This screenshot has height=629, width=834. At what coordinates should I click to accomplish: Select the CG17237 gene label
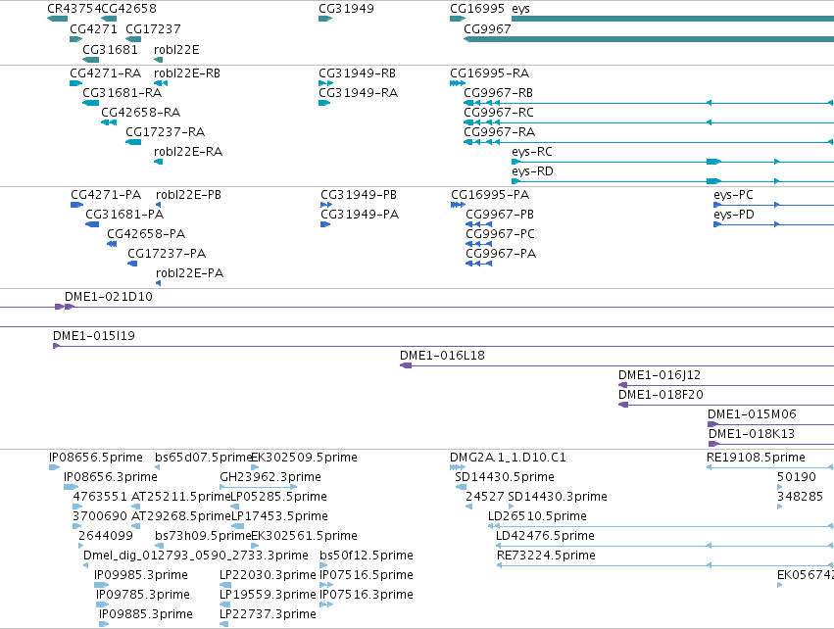(153, 28)
